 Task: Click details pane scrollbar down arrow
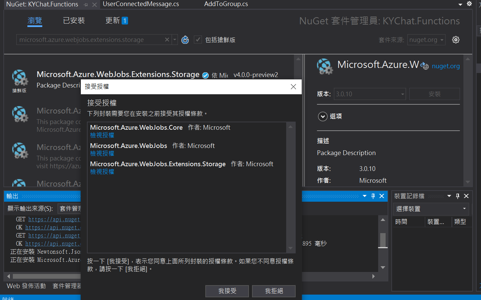468,182
